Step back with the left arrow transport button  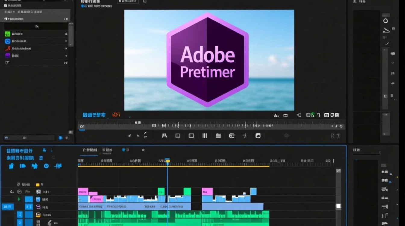point(129,136)
